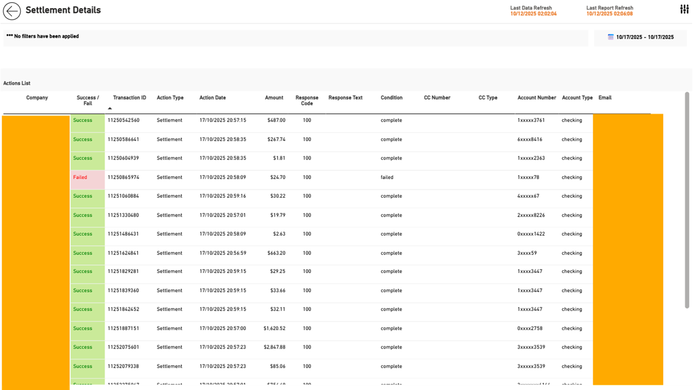This screenshot has width=693, height=390.
Task: Go back using the arrow icon
Action: click(12, 11)
